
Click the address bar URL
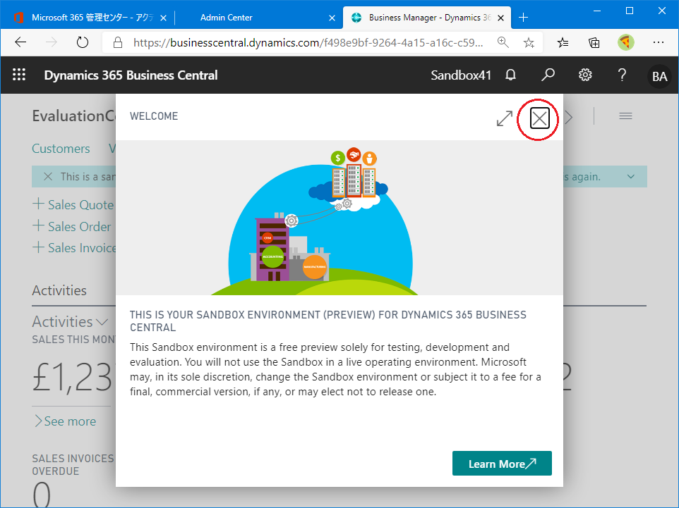point(308,42)
